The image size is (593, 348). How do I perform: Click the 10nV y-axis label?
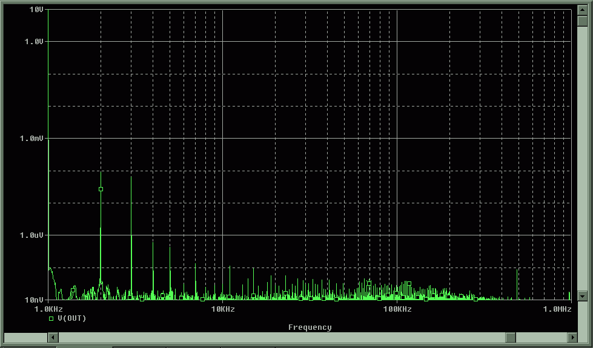(x=33, y=300)
